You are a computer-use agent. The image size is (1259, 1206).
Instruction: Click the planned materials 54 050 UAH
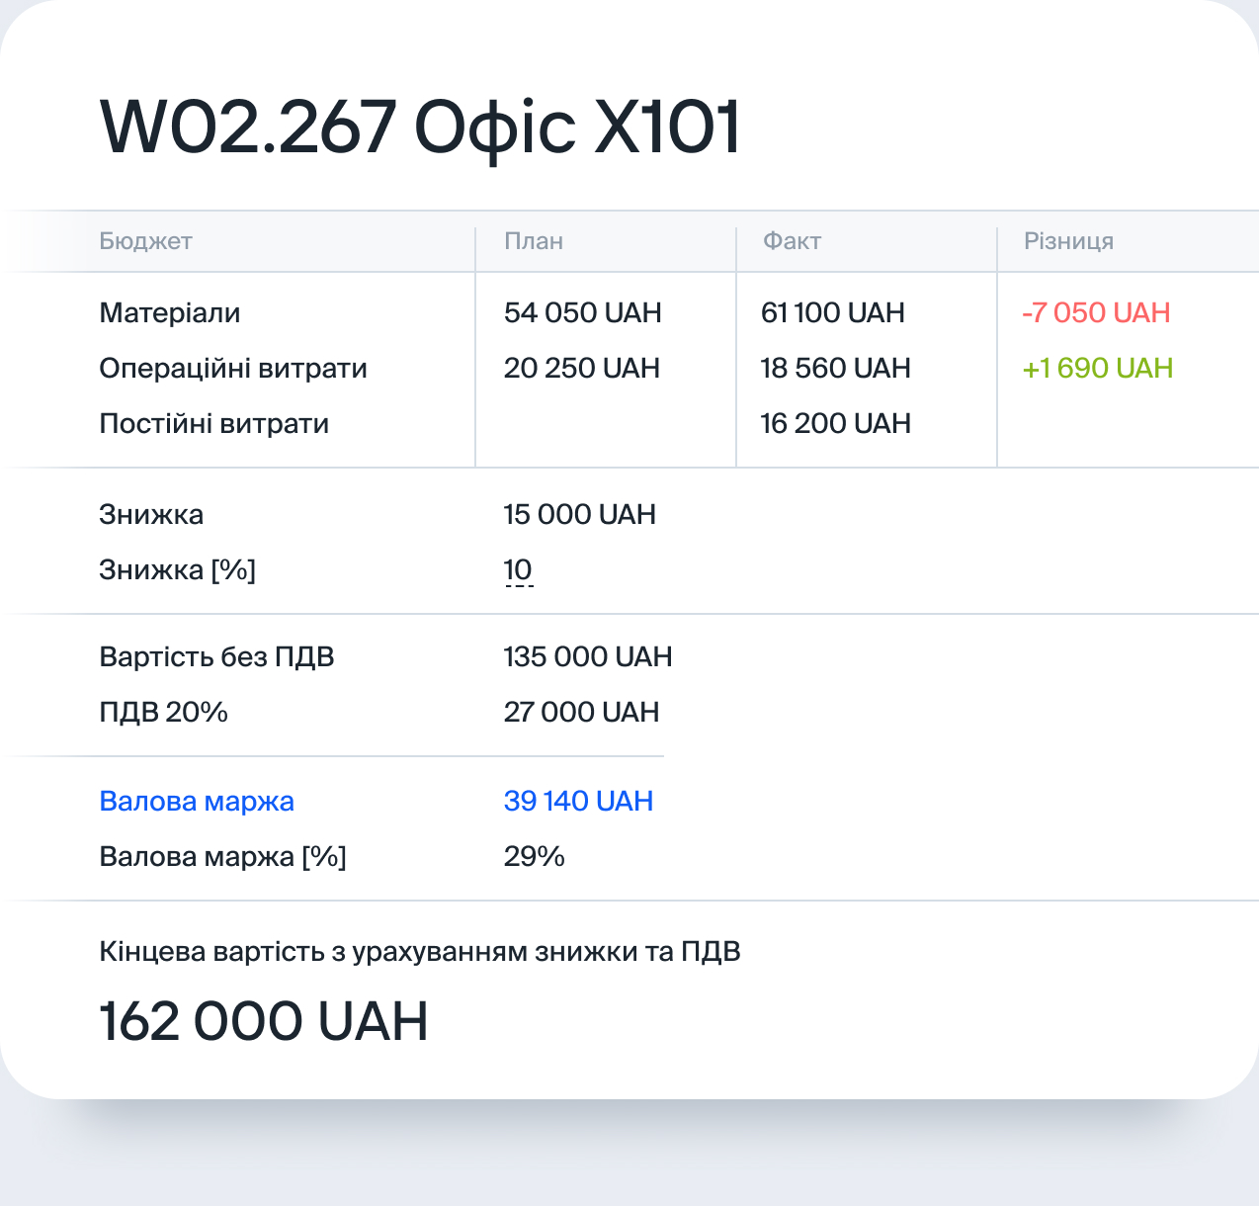582,312
